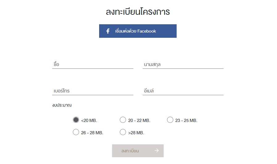Click the ลงทะเบียนโครงการ page heading
The height and width of the screenshot is (164, 277).
click(x=138, y=12)
